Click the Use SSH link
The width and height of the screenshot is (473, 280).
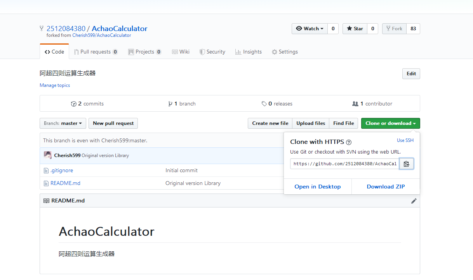coord(405,140)
